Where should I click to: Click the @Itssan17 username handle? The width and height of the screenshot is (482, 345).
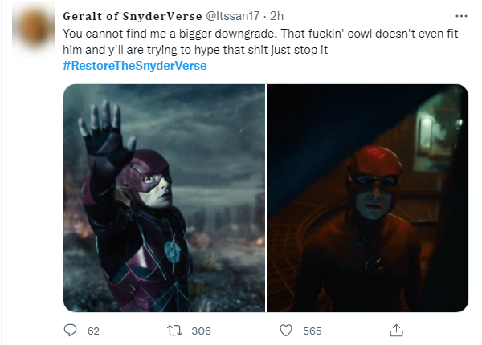pyautogui.click(x=232, y=16)
